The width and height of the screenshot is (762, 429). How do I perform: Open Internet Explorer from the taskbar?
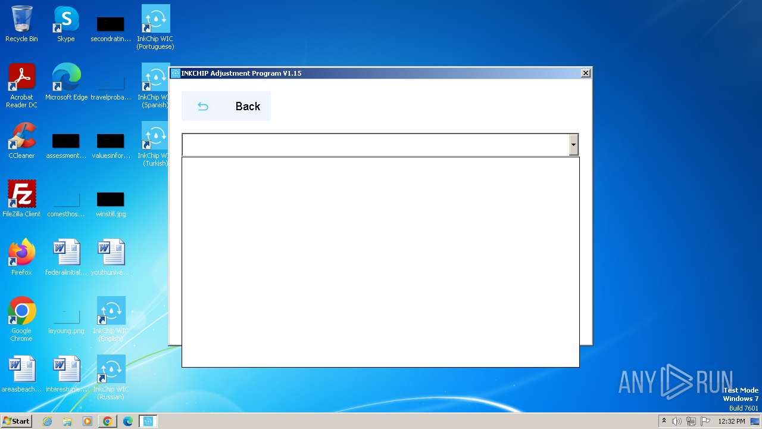[47, 421]
